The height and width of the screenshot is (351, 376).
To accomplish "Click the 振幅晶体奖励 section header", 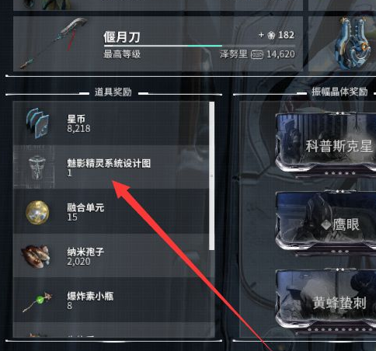I will [339, 92].
